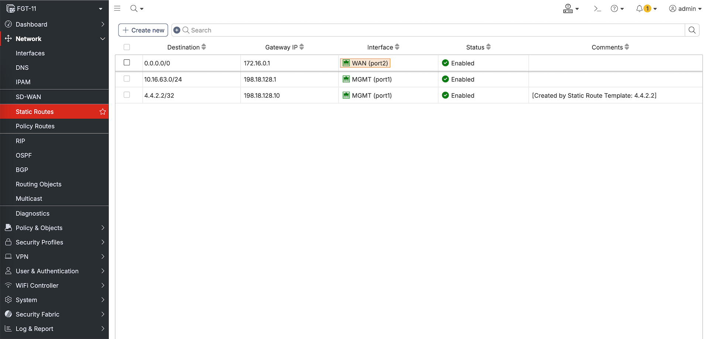This screenshot has width=709, height=339.
Task: Toggle the hamburger sidebar menu icon
Action: point(117,8)
